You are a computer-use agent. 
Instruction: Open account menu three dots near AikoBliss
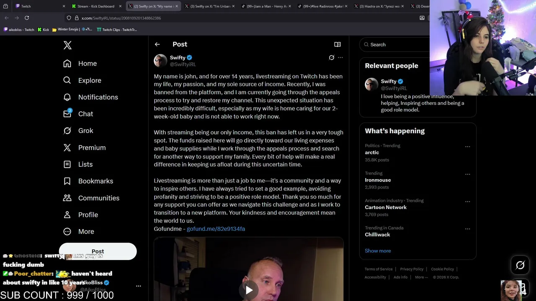pos(139,286)
